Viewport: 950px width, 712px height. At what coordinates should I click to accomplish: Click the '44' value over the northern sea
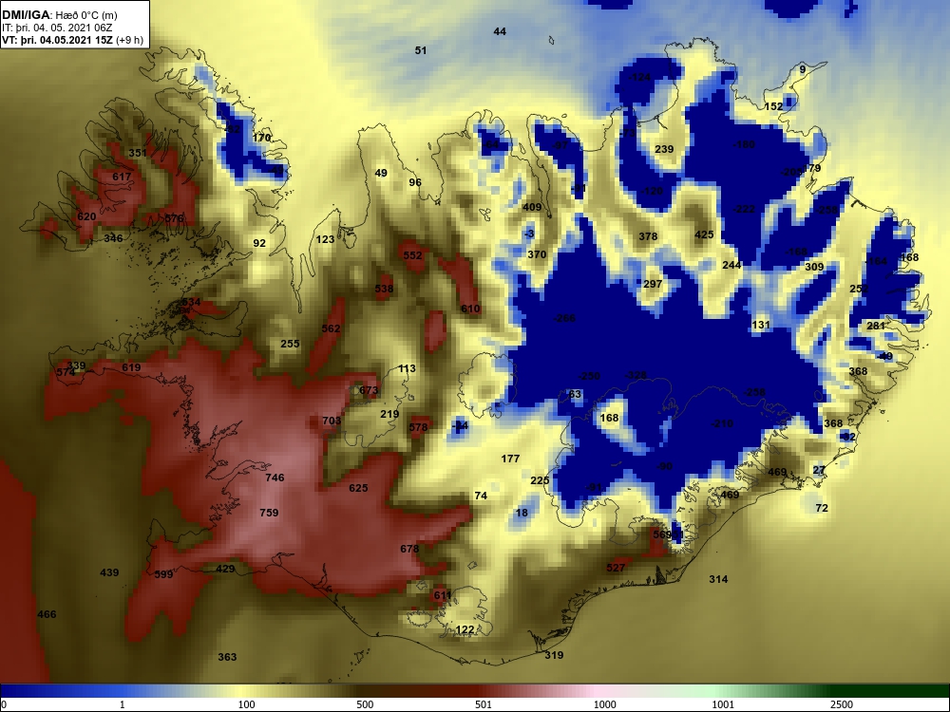pyautogui.click(x=500, y=31)
